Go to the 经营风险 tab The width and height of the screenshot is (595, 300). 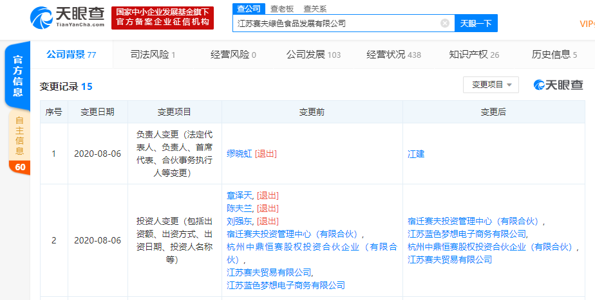(233, 55)
